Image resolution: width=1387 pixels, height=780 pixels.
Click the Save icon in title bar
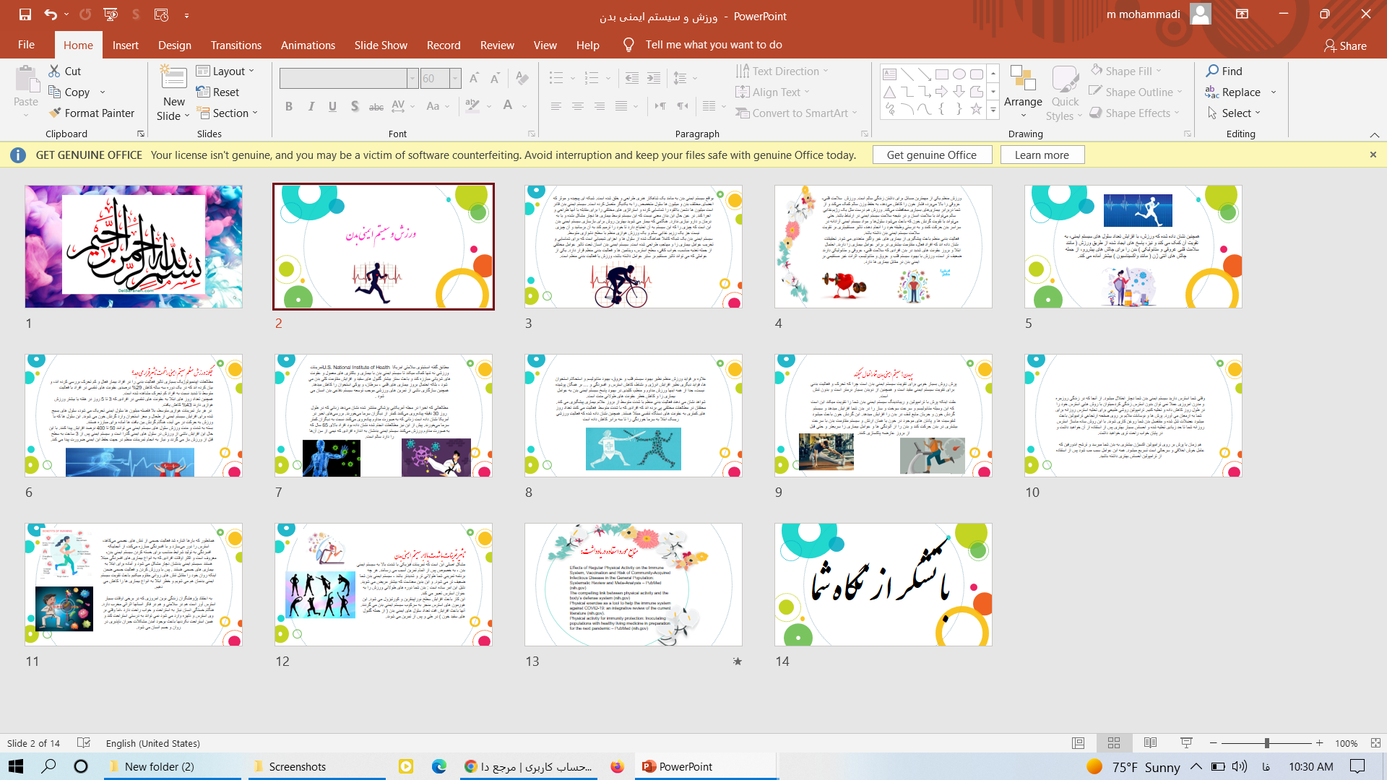click(x=25, y=14)
